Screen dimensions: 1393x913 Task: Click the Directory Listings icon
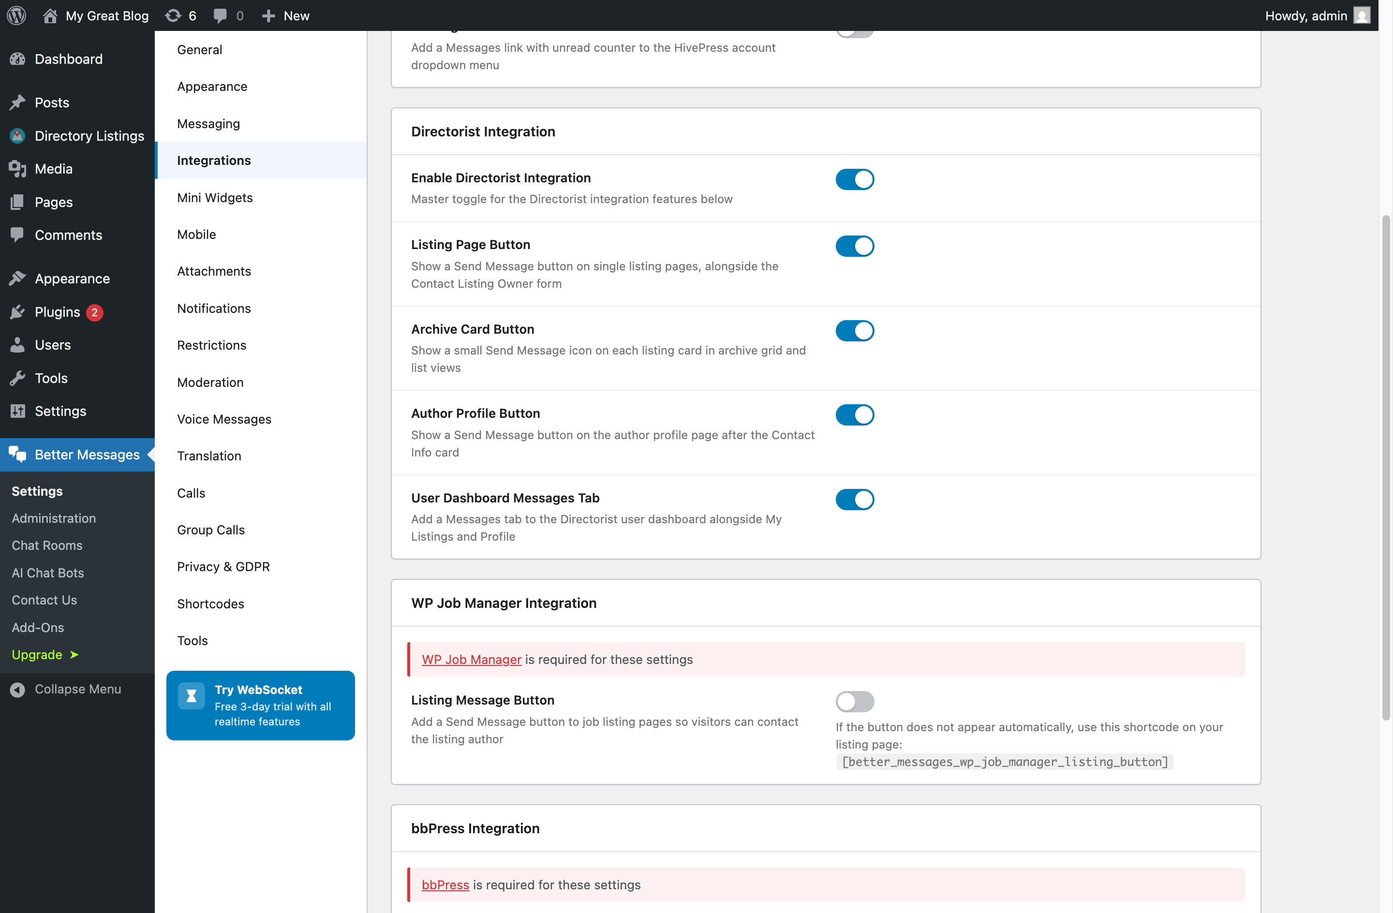click(17, 136)
